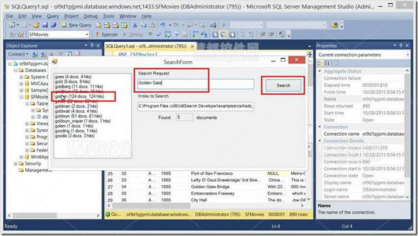
Task: Select 'golden (124 docs, 124 hits)' list entry
Action: click(x=80, y=96)
